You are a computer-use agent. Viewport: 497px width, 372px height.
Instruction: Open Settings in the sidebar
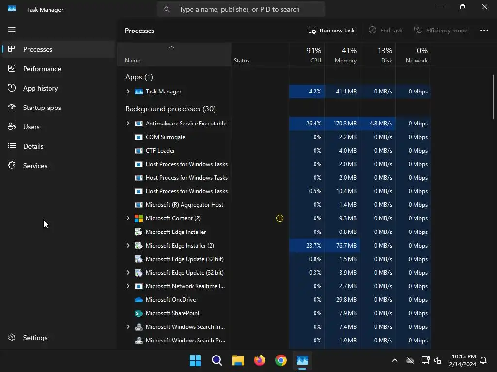[x=58, y=338]
